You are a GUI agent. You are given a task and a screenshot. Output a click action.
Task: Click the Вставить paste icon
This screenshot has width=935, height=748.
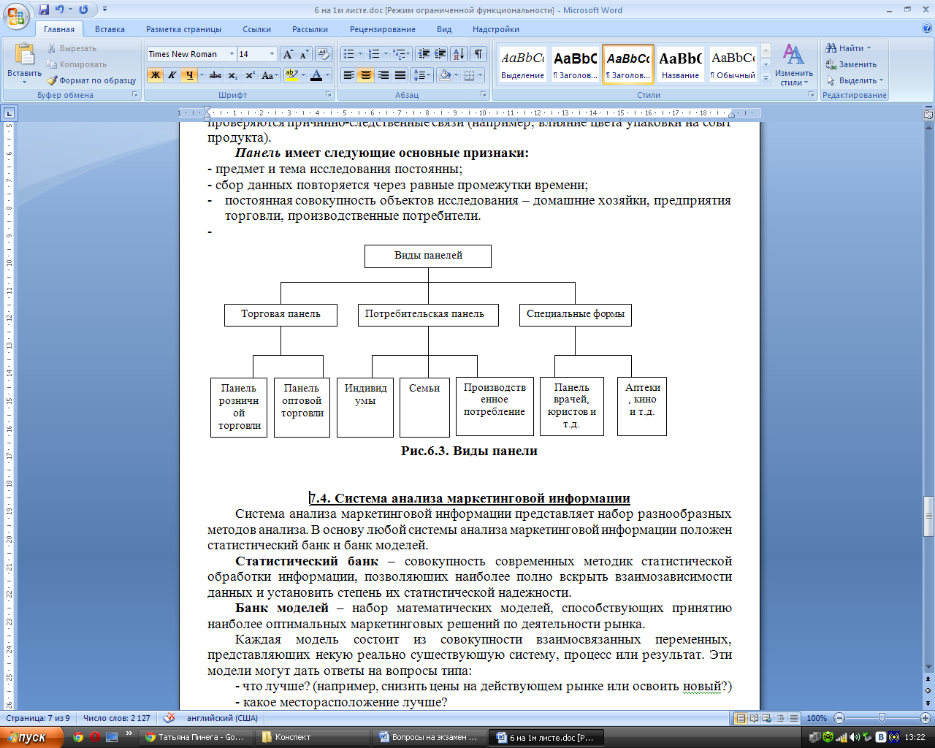(24, 55)
